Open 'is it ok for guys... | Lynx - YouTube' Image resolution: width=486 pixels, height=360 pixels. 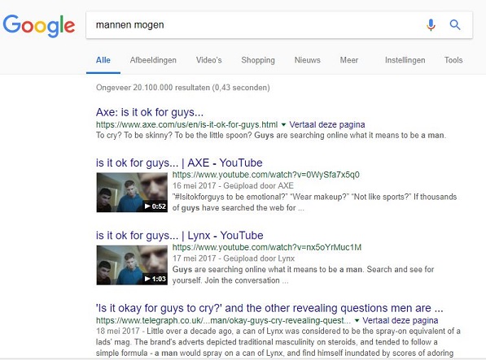pos(179,236)
